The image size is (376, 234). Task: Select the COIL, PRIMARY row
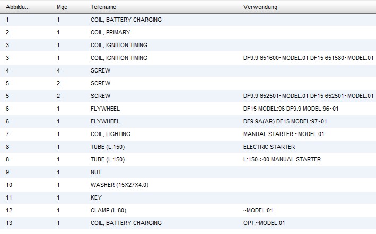[110, 32]
